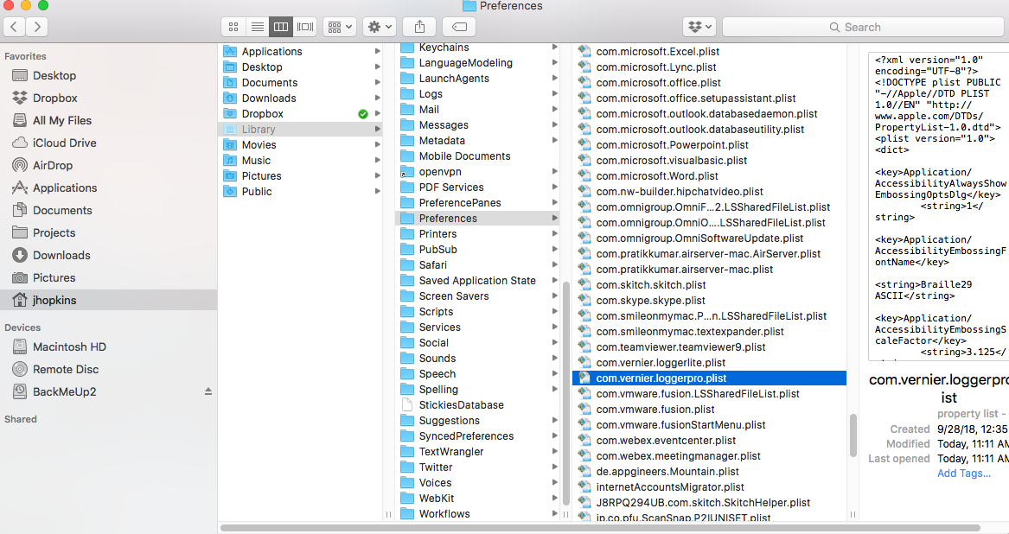Select the Library folder in first column
The width and height of the screenshot is (1009, 534).
[x=301, y=130]
